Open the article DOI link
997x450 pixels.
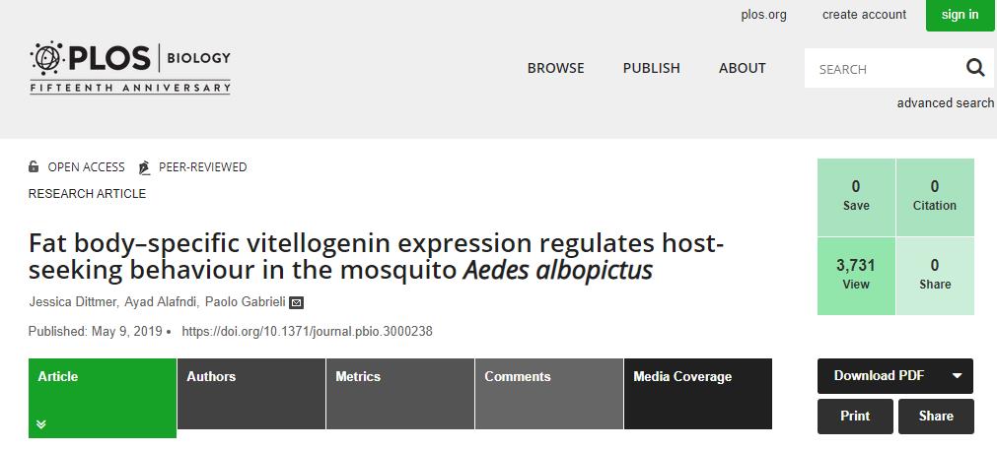(x=308, y=332)
